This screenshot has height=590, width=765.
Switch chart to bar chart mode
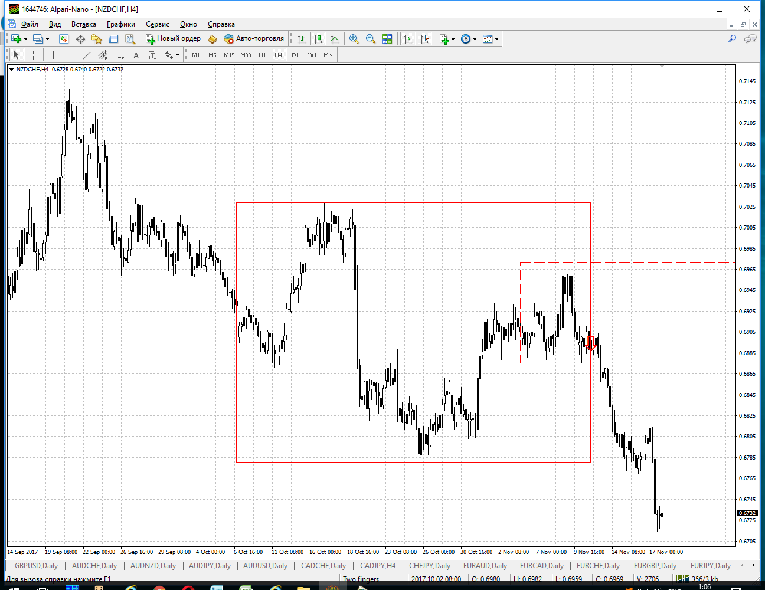[302, 39]
